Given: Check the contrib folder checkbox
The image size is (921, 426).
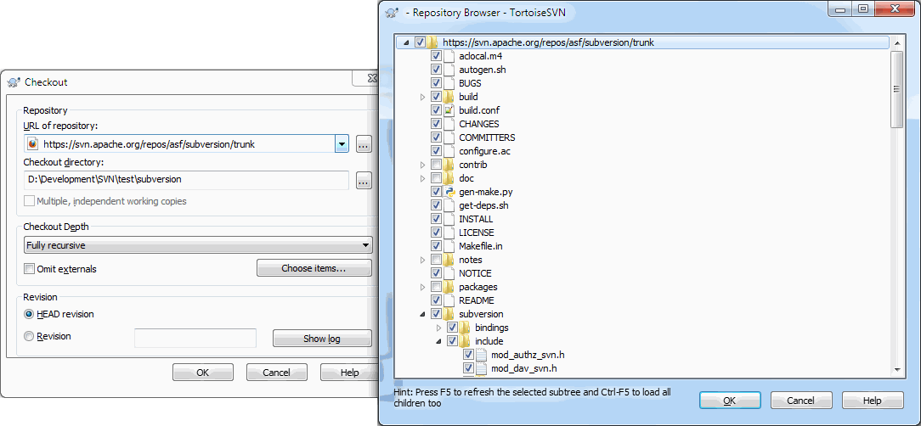Looking at the screenshot, I should click(x=437, y=165).
